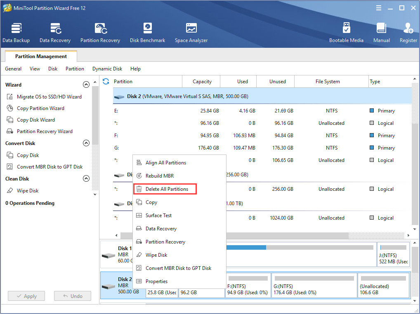The height and width of the screenshot is (314, 420).
Task: Open the hamburger menu in title bar
Action: (378, 8)
